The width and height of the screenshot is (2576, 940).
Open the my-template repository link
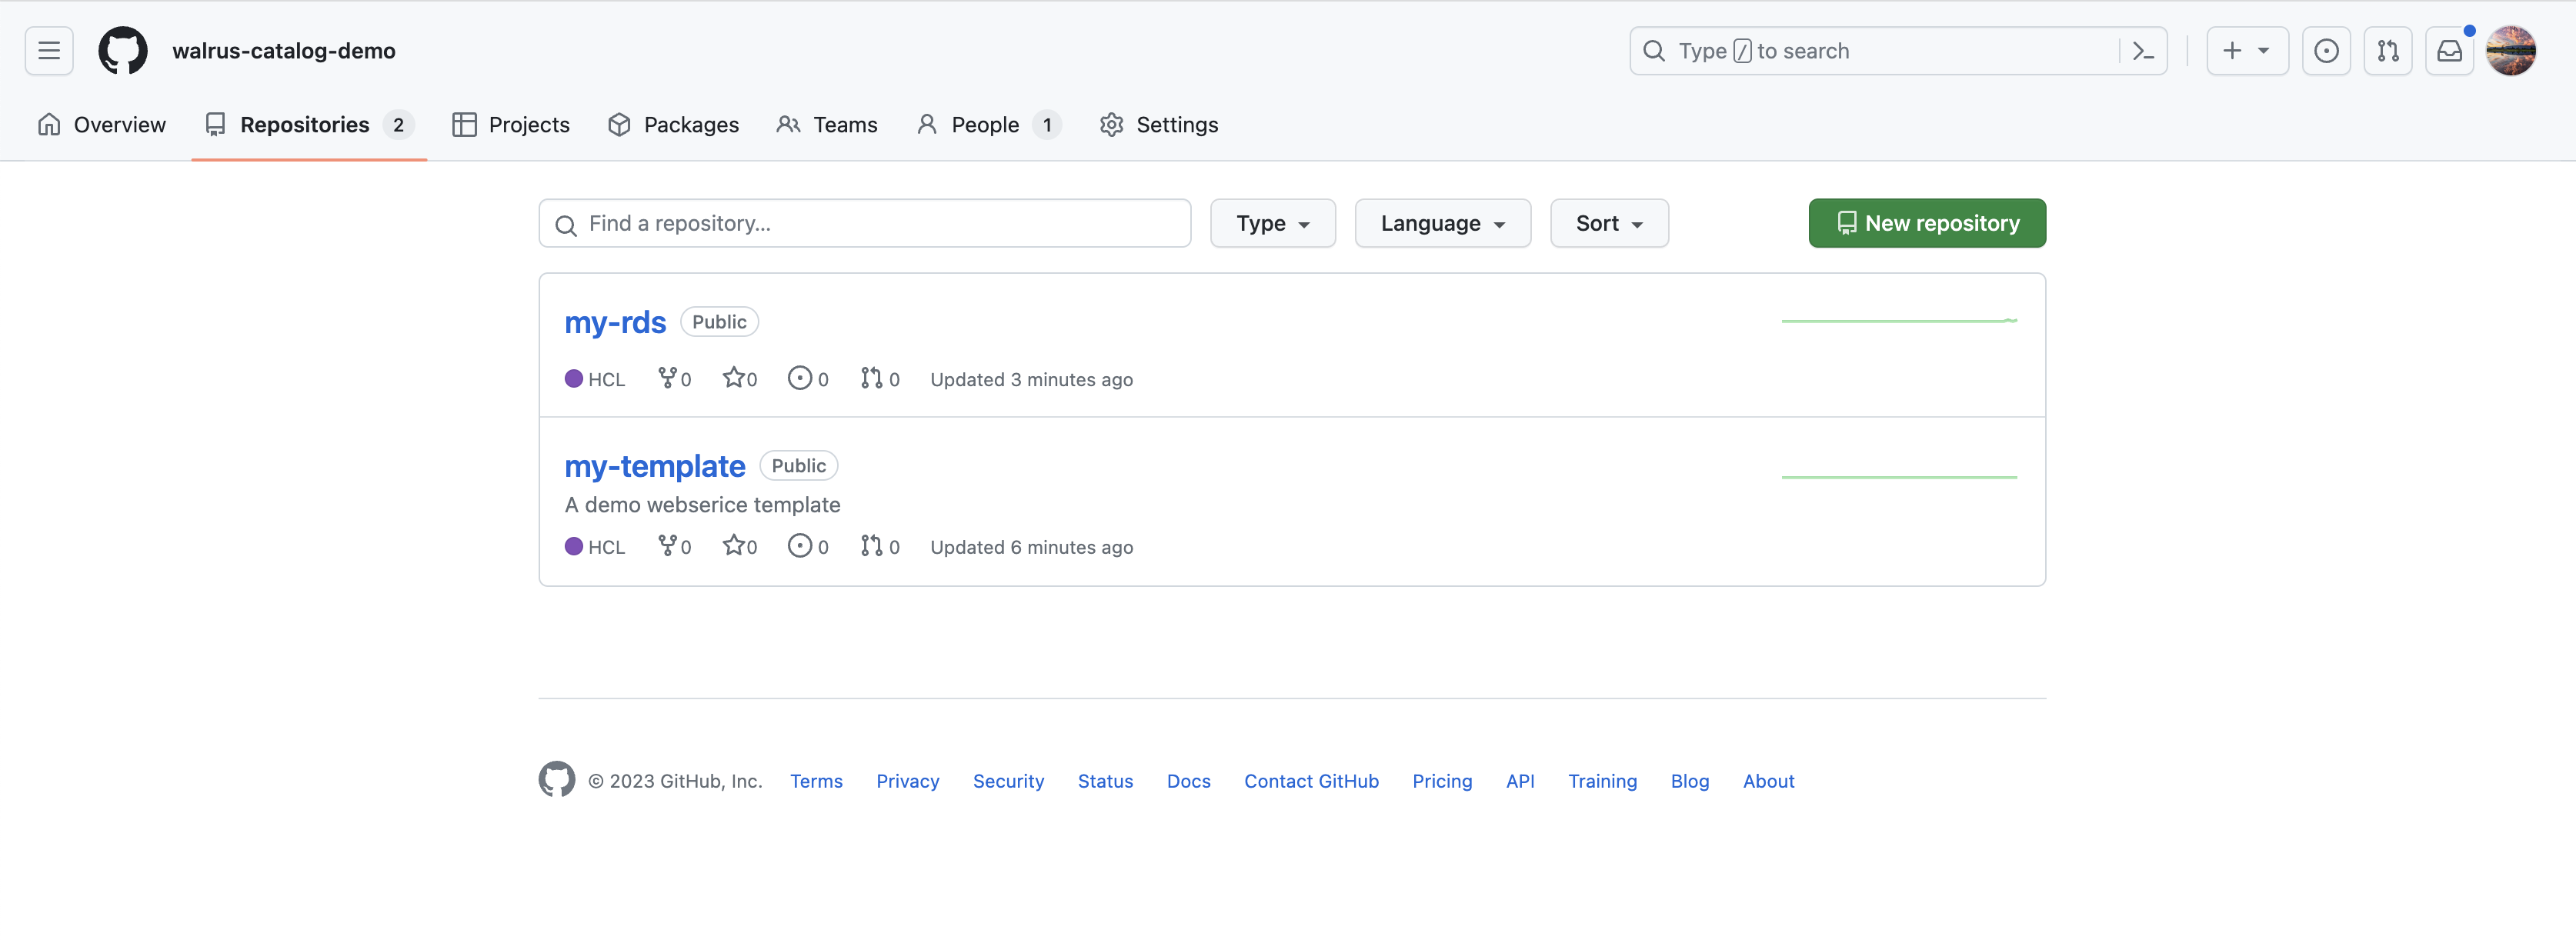pos(655,466)
